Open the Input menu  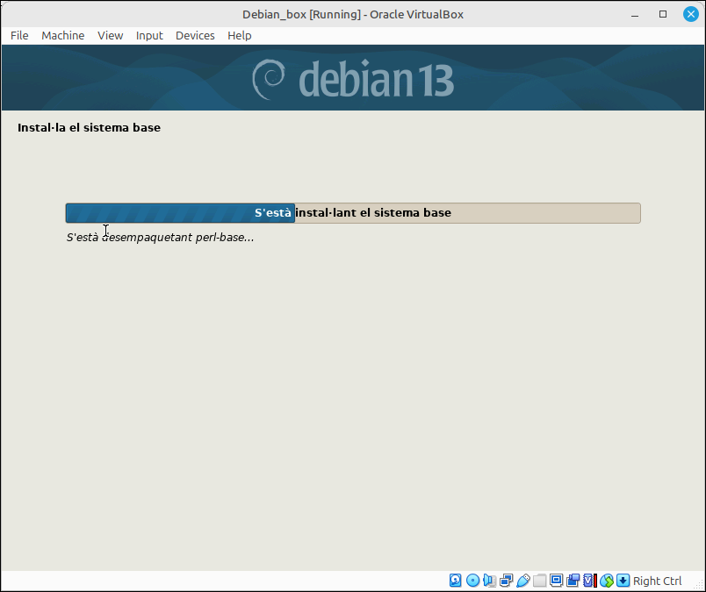[x=149, y=36]
